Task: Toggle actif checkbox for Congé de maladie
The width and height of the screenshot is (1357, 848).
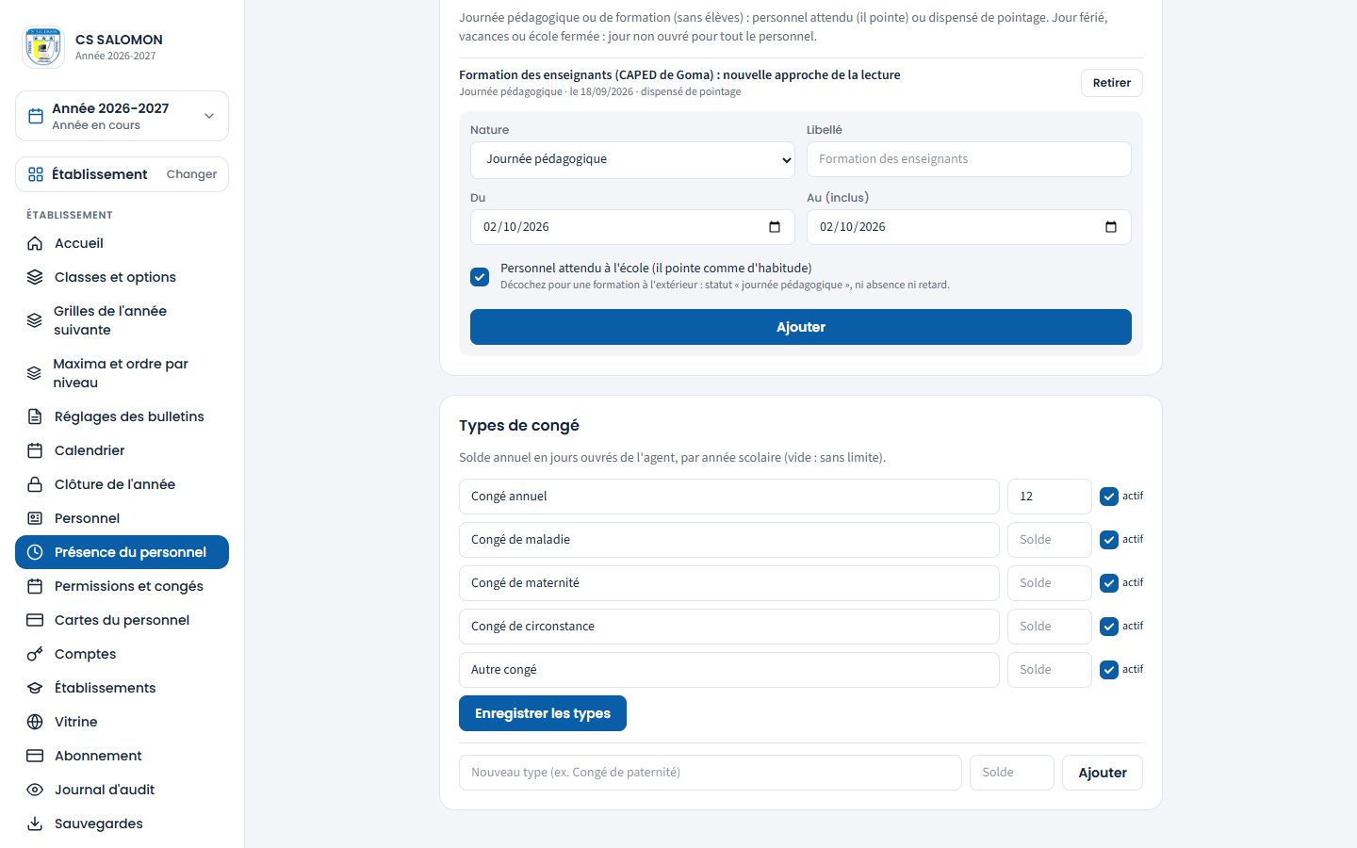Action: tap(1109, 540)
